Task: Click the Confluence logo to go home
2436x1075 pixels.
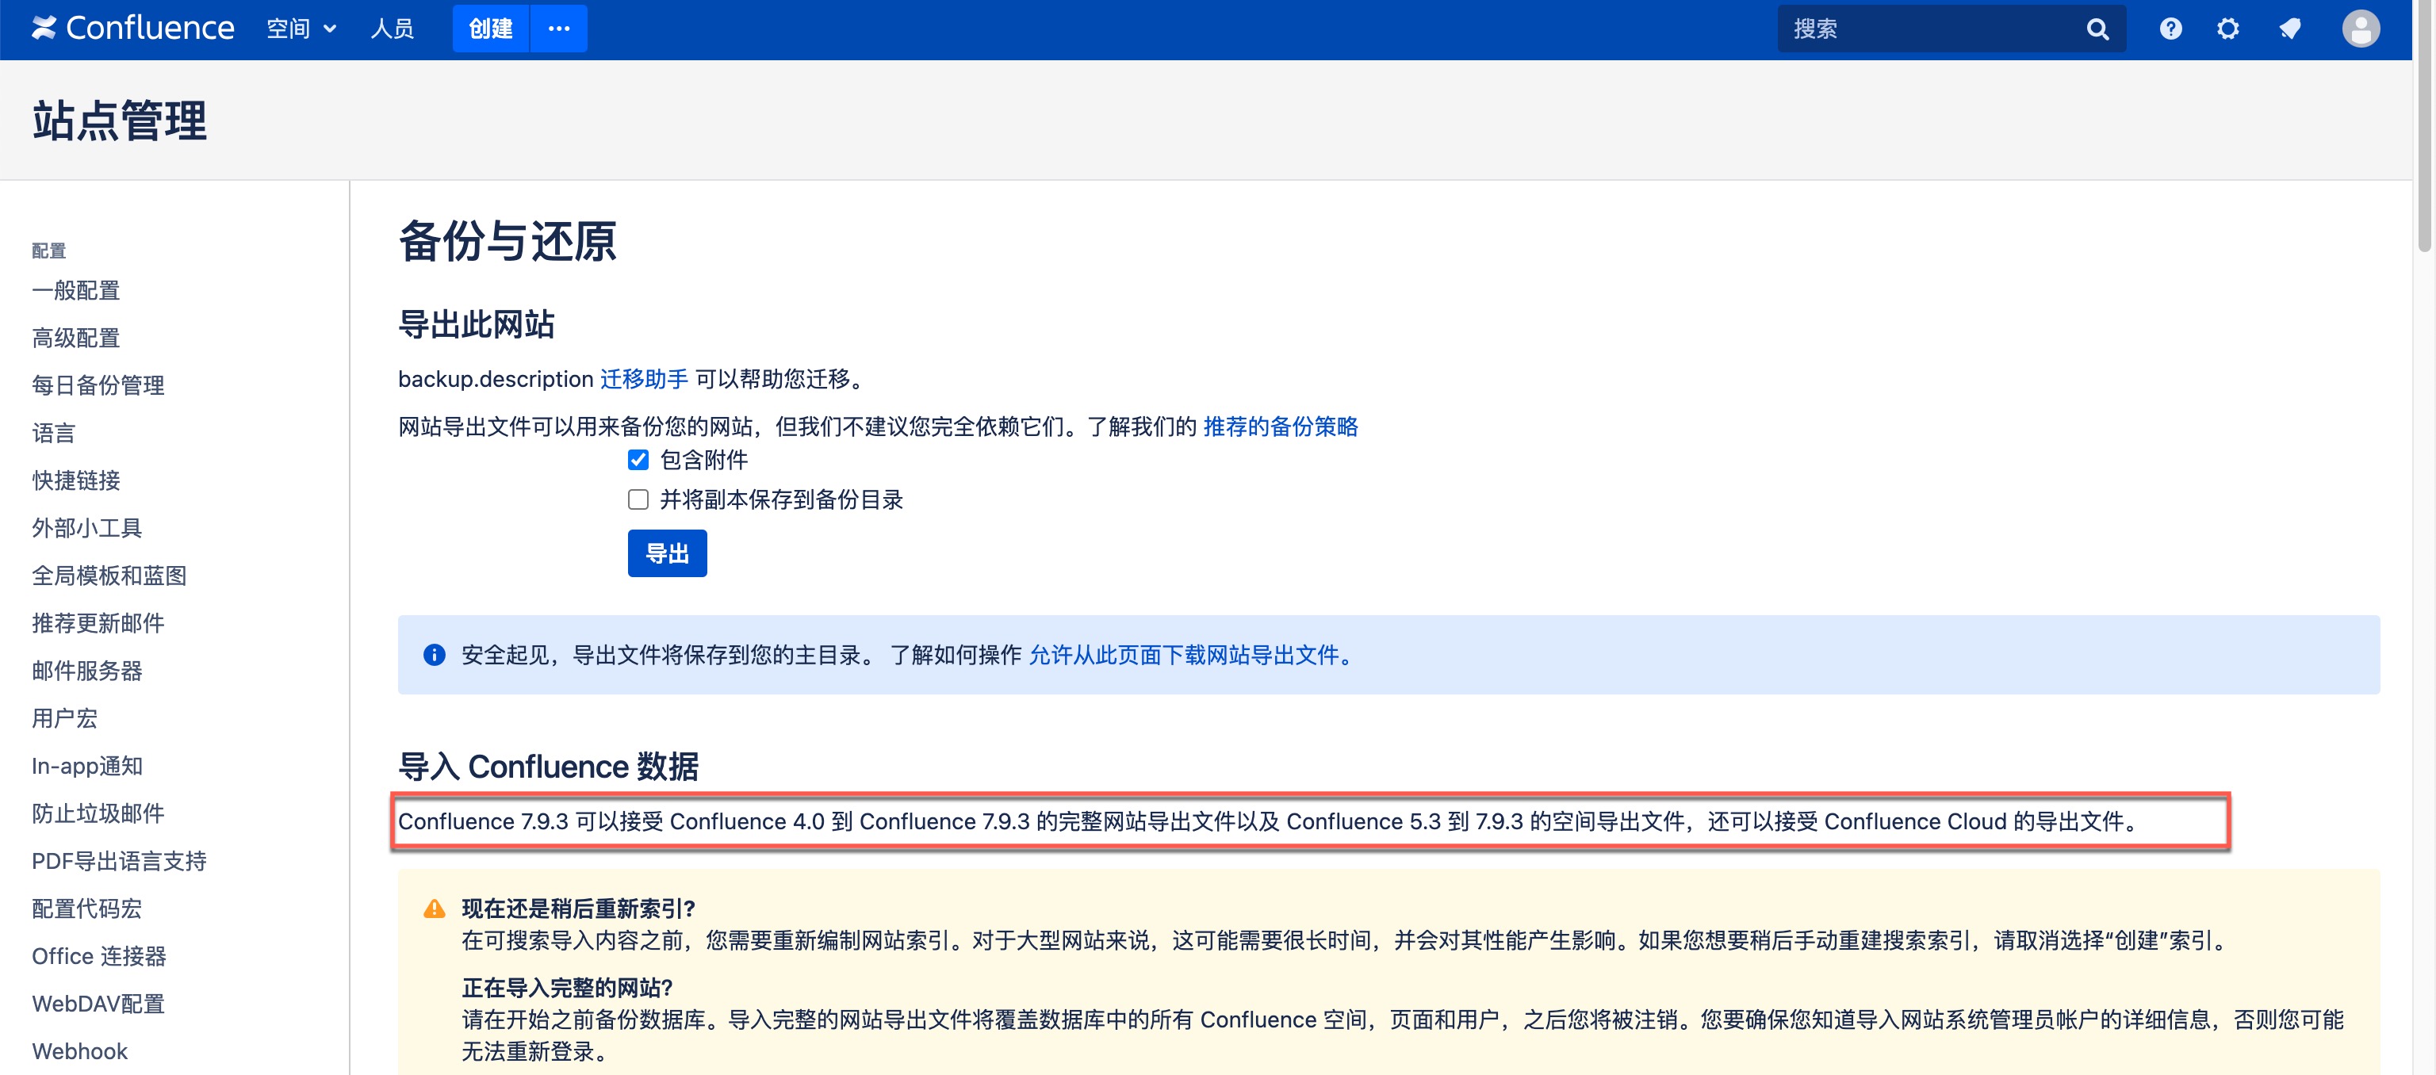Action: tap(132, 29)
